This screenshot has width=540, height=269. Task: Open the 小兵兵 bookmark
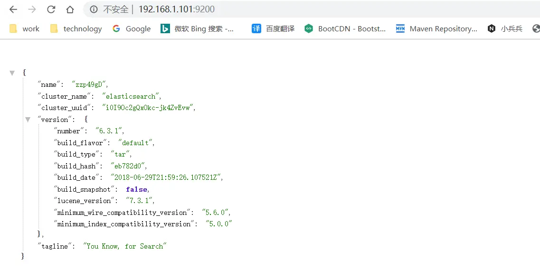(505, 29)
